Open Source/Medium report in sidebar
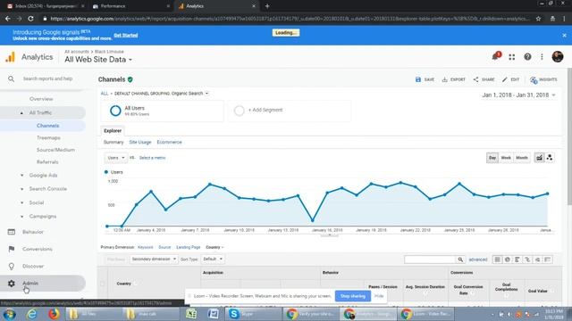 click(55, 150)
